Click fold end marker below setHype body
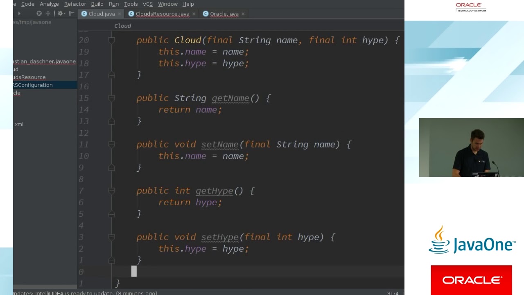Viewport: 524px width, 295px height. pos(111,260)
